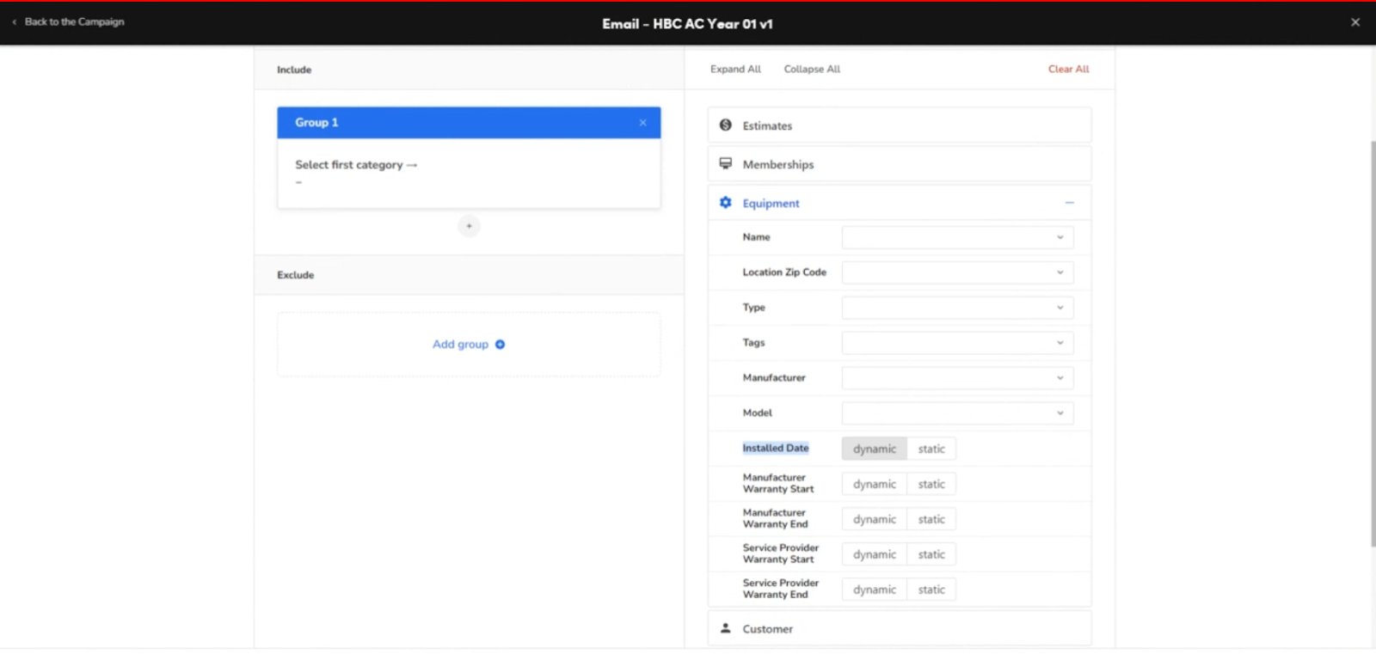Open the Manufacturer dropdown
Image resolution: width=1376 pixels, height=654 pixels.
tap(957, 378)
